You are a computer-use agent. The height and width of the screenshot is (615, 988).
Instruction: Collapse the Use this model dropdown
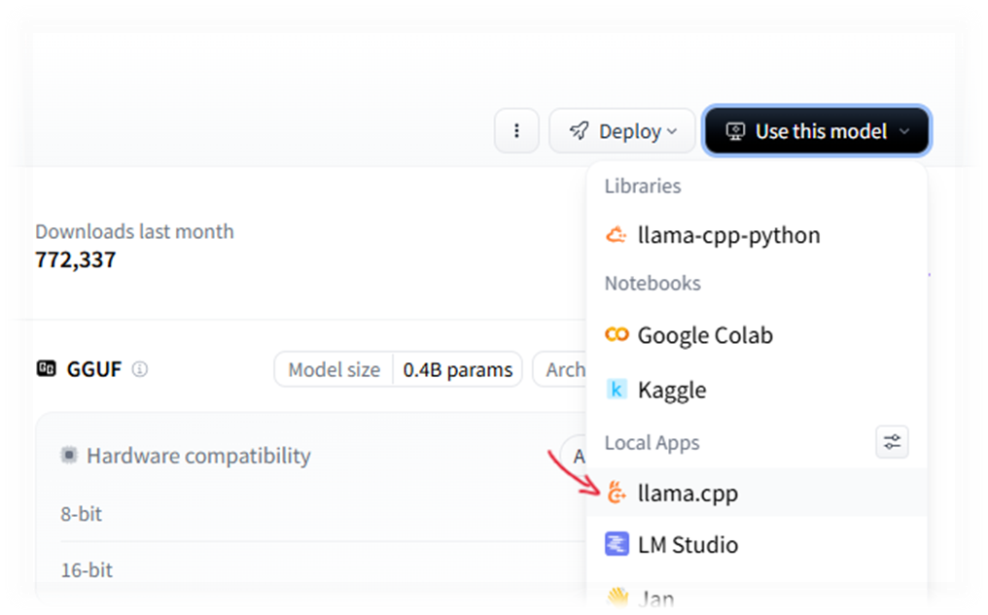click(817, 131)
